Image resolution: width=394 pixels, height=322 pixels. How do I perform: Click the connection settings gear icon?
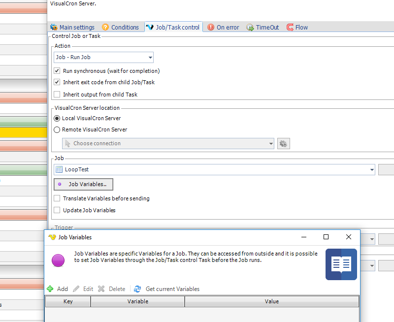pyautogui.click(x=283, y=144)
